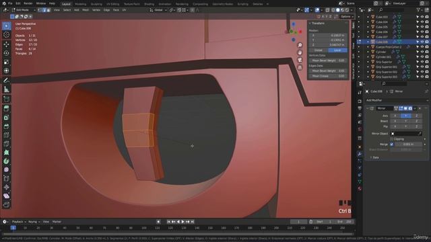Click the viewport zoom magnifier icon
The image size is (431, 242).
300,45
